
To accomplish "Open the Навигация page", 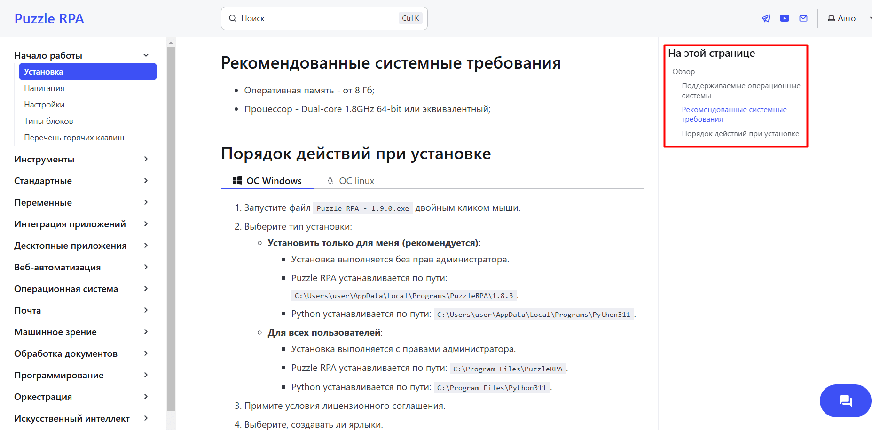I will tap(44, 88).
